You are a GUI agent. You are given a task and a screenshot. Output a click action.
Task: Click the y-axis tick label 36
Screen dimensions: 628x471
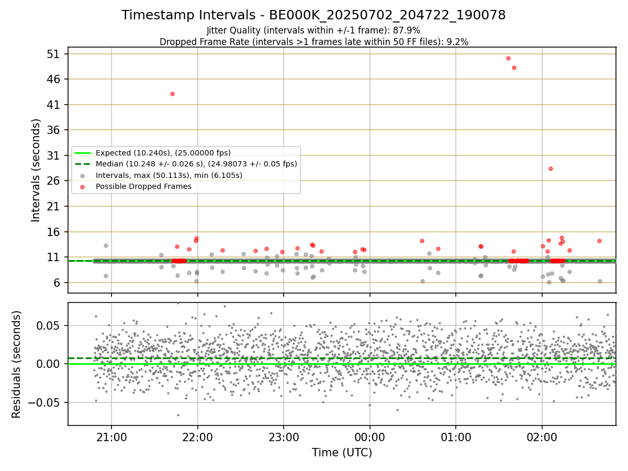click(x=54, y=130)
